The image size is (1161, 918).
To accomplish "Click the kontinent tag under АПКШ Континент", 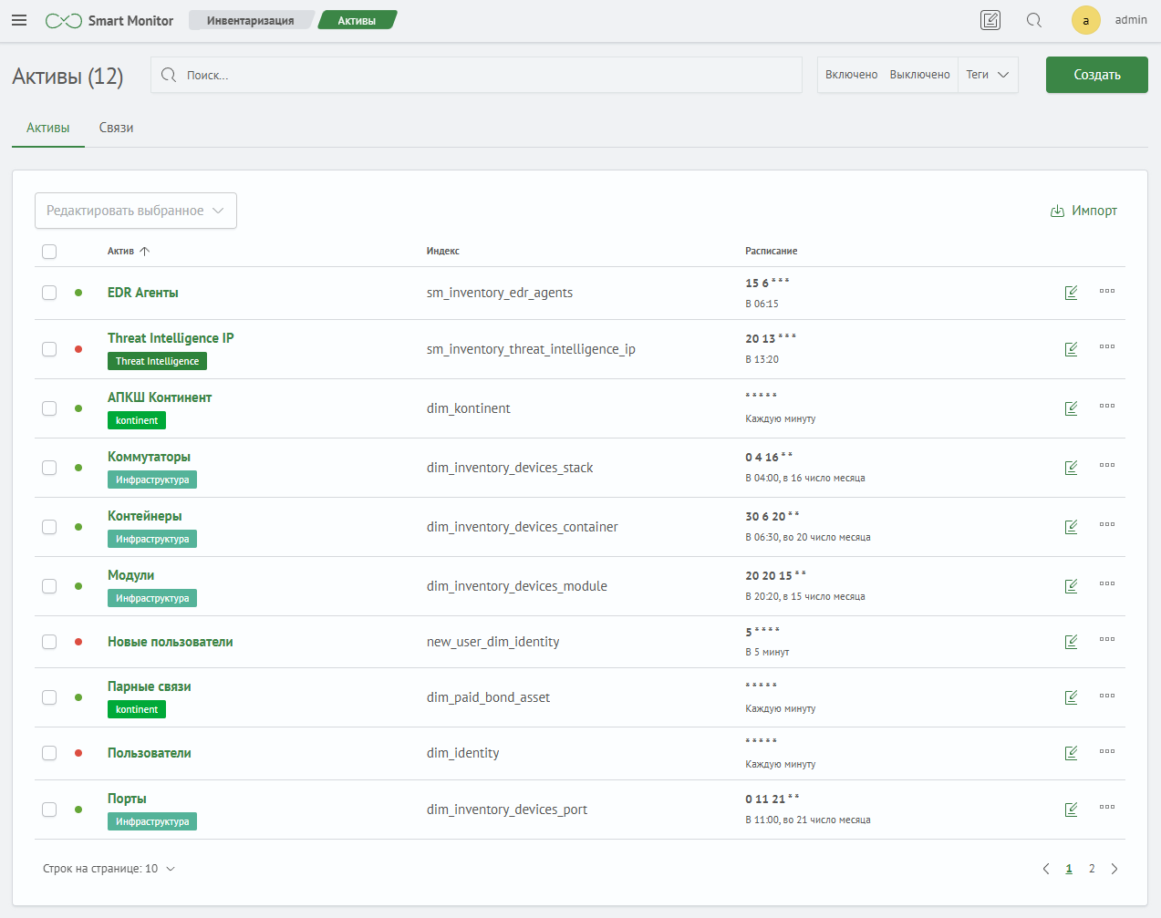I will click(x=137, y=420).
